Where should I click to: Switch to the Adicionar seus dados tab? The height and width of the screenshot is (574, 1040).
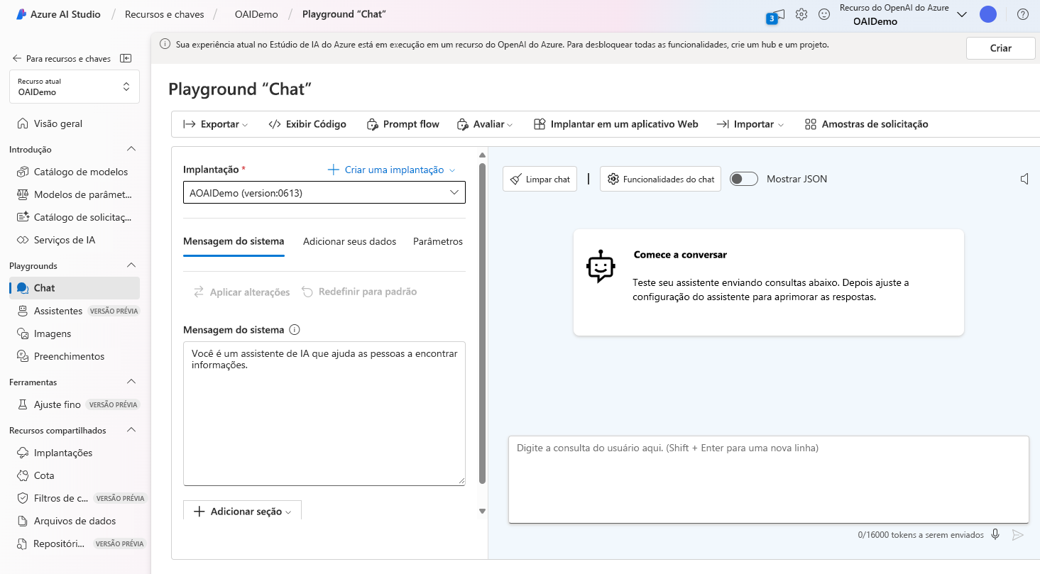pos(349,241)
